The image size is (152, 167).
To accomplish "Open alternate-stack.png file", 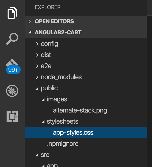I will coord(80,110).
